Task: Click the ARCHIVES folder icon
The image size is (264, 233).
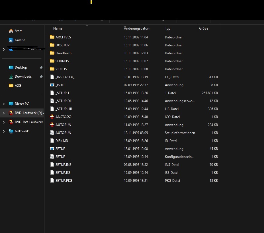Action: point(52,37)
